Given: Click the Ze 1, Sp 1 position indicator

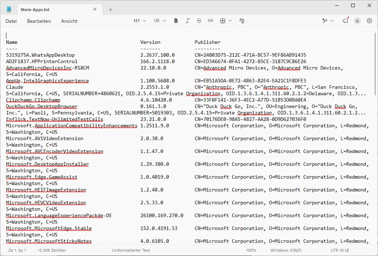Looking at the screenshot, I should pyautogui.click(x=17, y=250).
